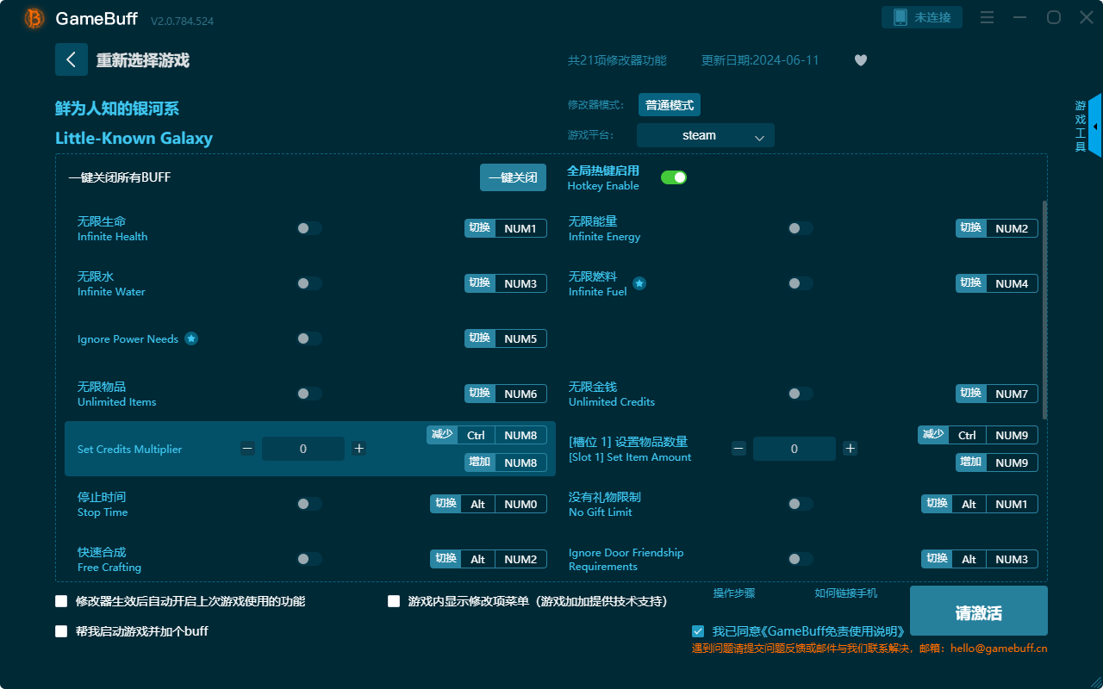
Task: Click NUM2 hotkey for Free Crafting
Action: coord(520,559)
